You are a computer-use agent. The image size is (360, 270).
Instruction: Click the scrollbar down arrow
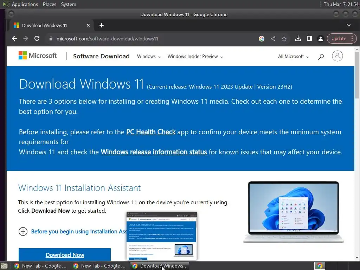(x=357, y=258)
